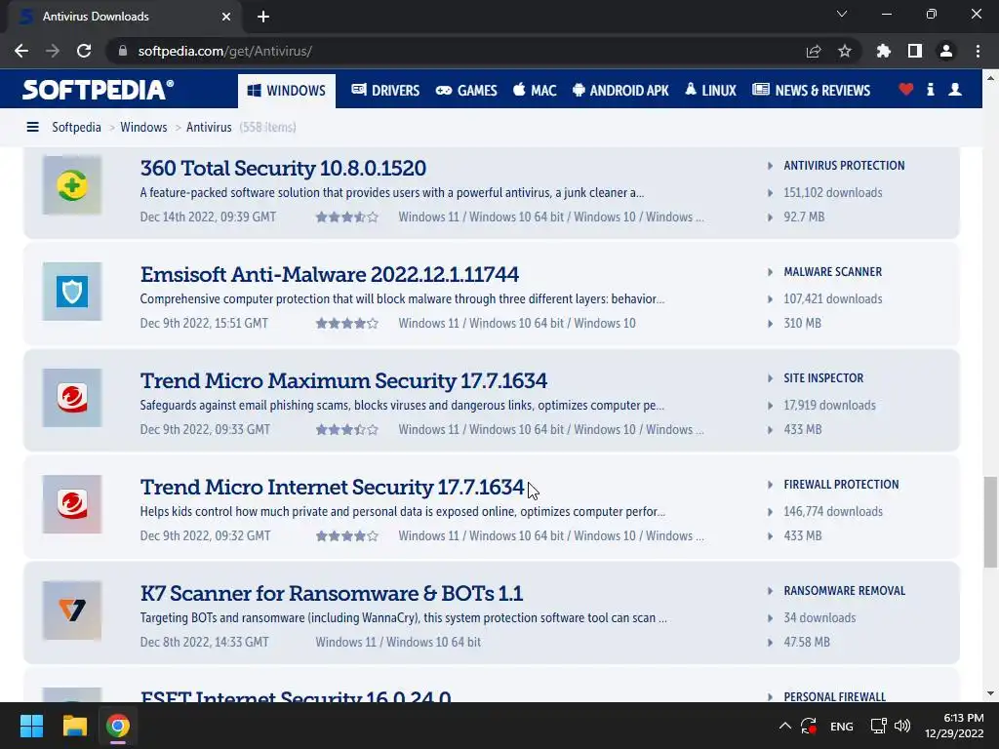Go back with the browser back arrow

[21, 51]
